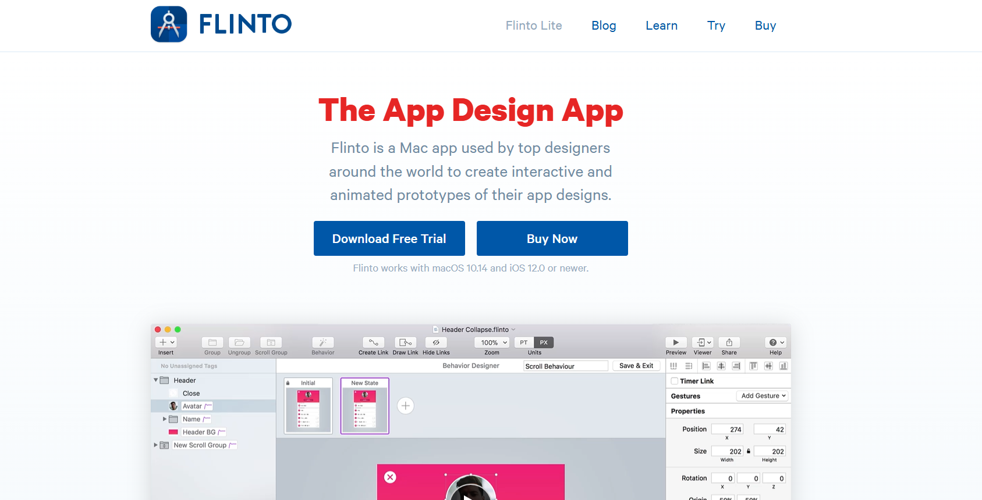Open the Viewer dropdown
This screenshot has height=500, width=982.
(703, 342)
